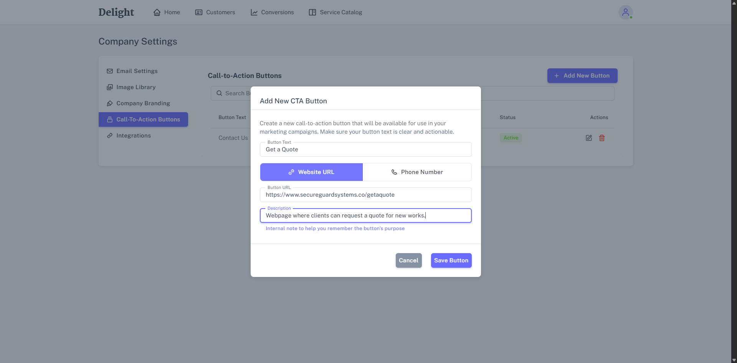Focus the Button Text input field
Screen dimensions: 737x363
[x=365, y=149]
